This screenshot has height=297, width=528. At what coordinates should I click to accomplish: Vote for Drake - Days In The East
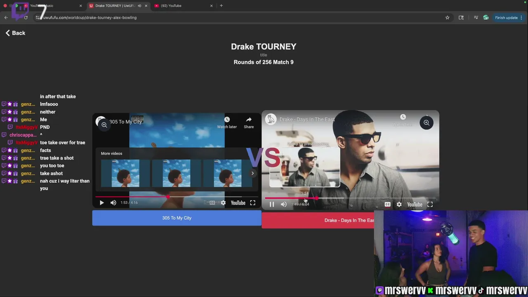pos(318,220)
